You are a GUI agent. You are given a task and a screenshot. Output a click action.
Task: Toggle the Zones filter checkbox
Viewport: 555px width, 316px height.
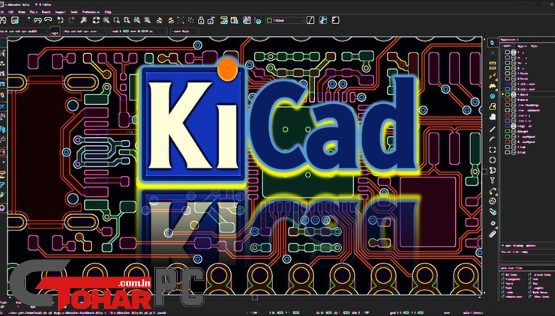point(503,292)
